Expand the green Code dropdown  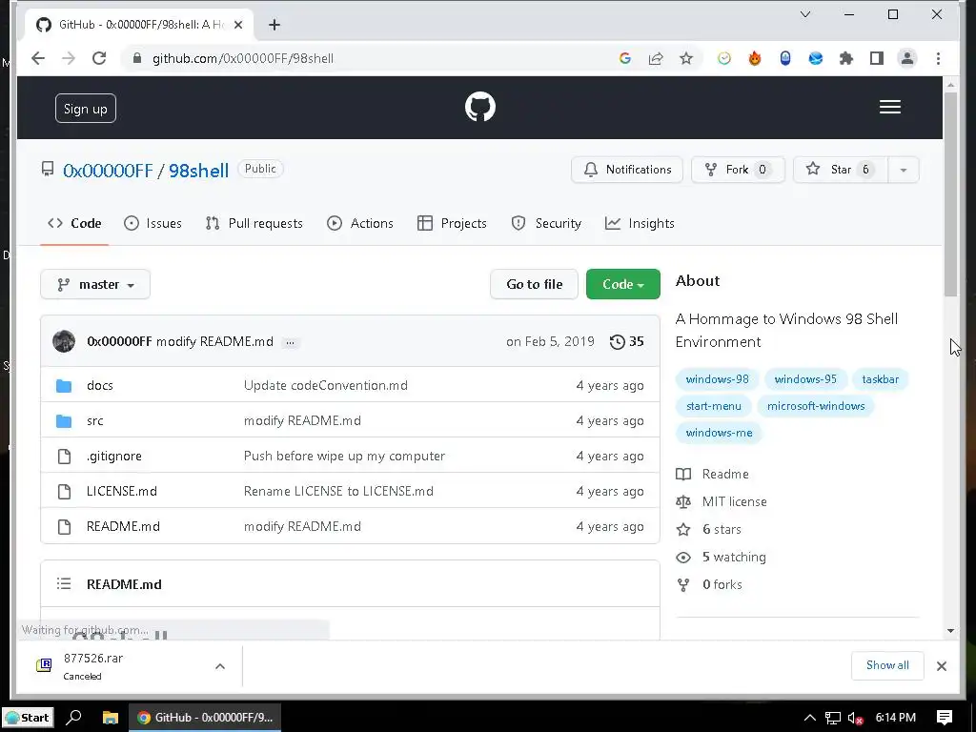623,284
